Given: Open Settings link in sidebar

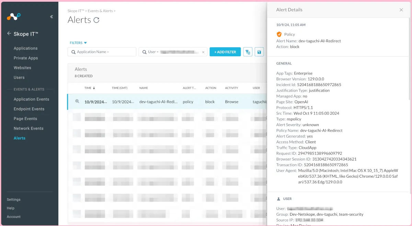Looking at the screenshot, I should pyautogui.click(x=14, y=200).
